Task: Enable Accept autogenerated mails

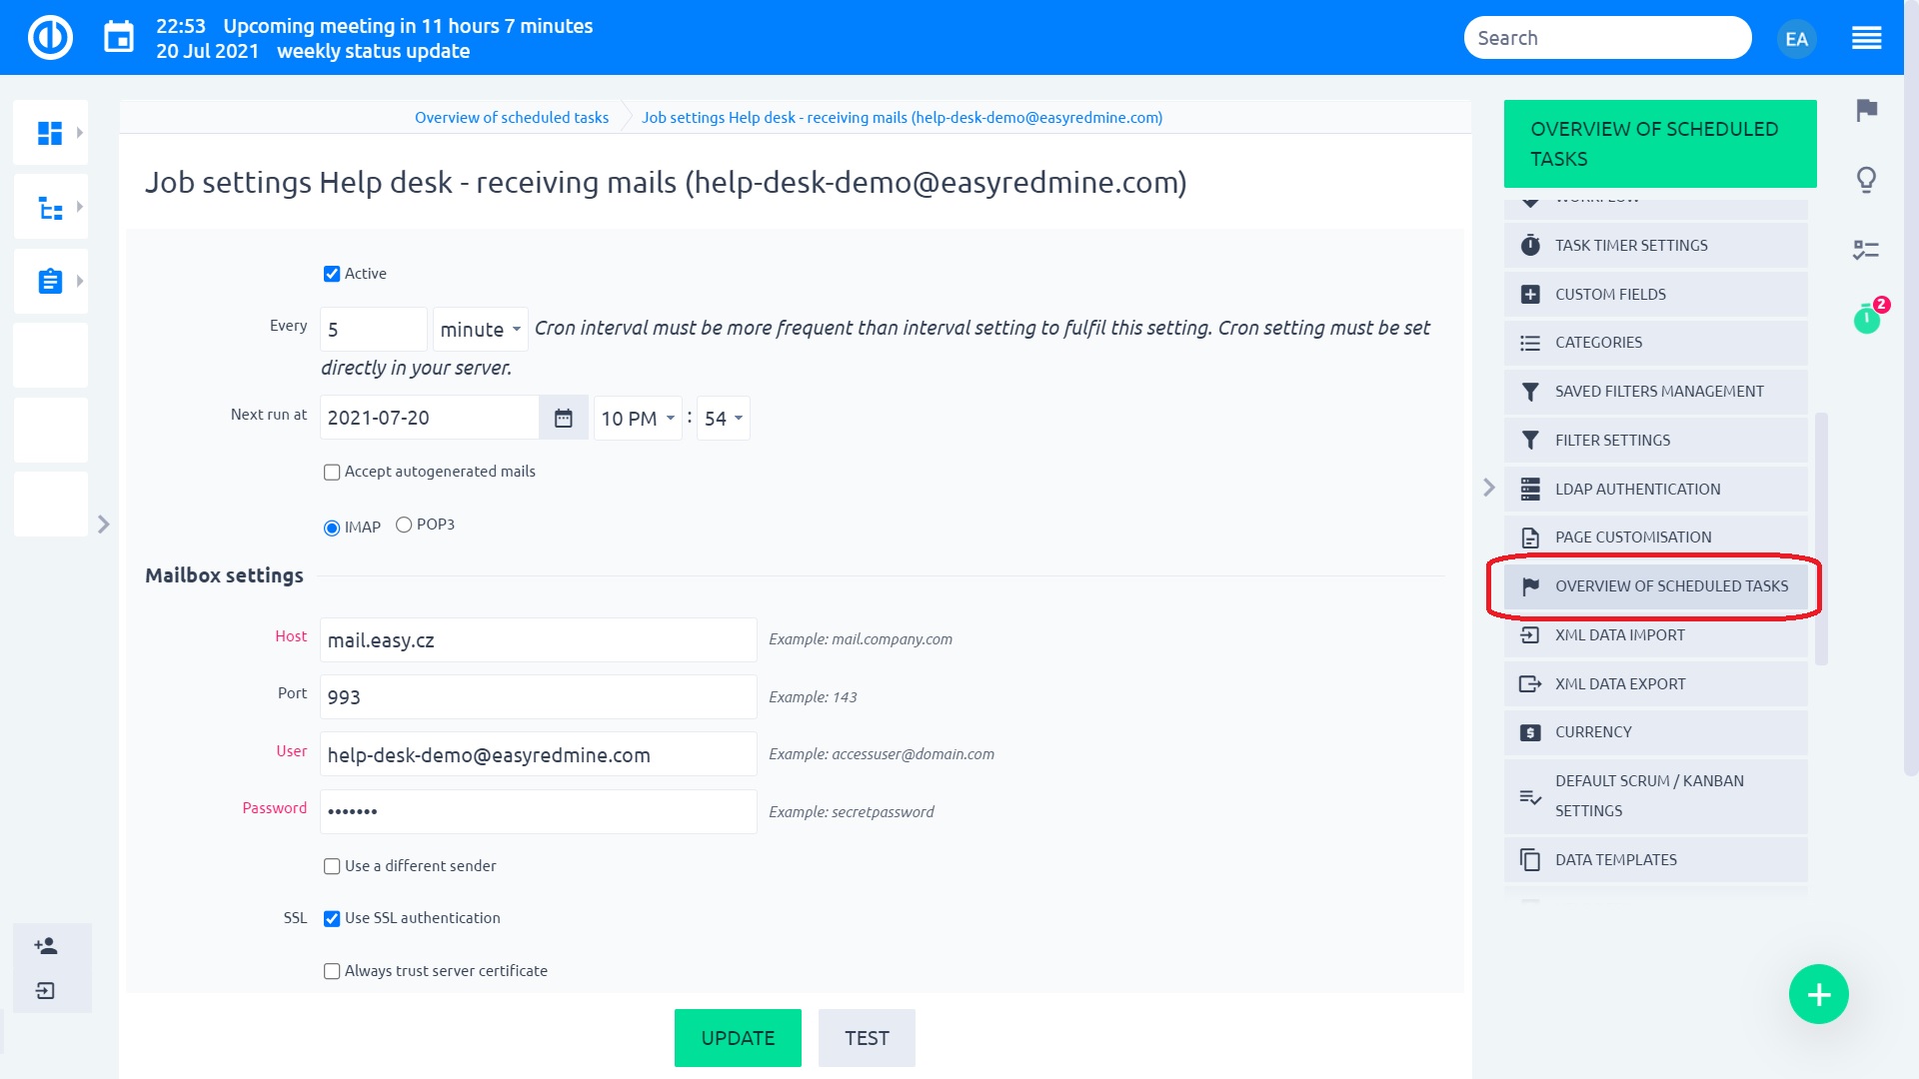Action: 332,473
